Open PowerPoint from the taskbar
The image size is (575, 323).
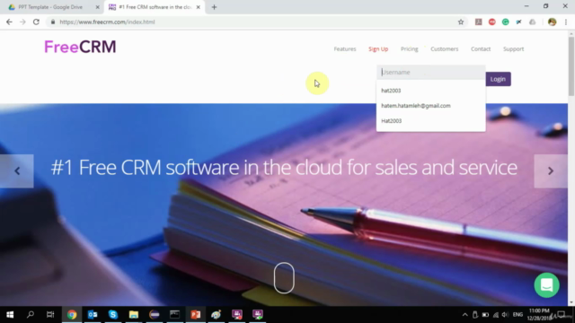(x=196, y=315)
